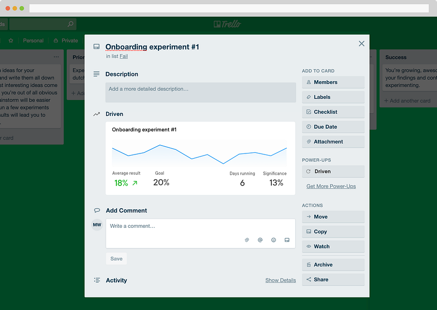
Task: Open the Labels picker
Action: tap(333, 97)
